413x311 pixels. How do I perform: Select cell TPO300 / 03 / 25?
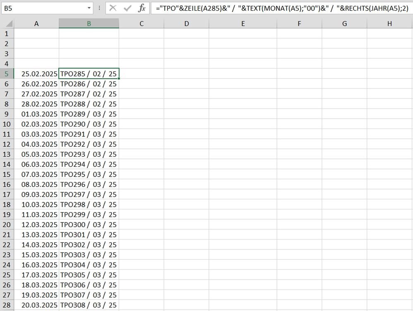point(89,225)
